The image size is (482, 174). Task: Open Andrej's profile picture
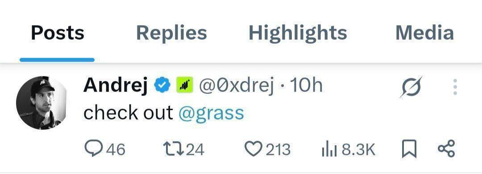(x=42, y=103)
